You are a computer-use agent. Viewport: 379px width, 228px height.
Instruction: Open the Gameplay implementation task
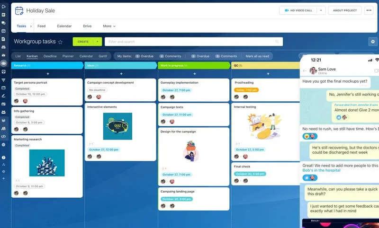(x=194, y=90)
